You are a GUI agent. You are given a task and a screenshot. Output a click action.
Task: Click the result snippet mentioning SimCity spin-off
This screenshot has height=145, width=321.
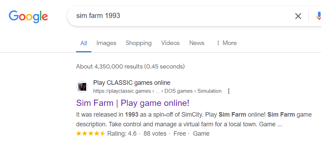194,119
